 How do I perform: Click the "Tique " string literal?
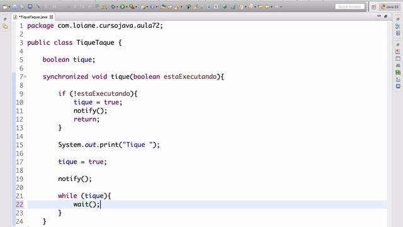click(x=137, y=144)
